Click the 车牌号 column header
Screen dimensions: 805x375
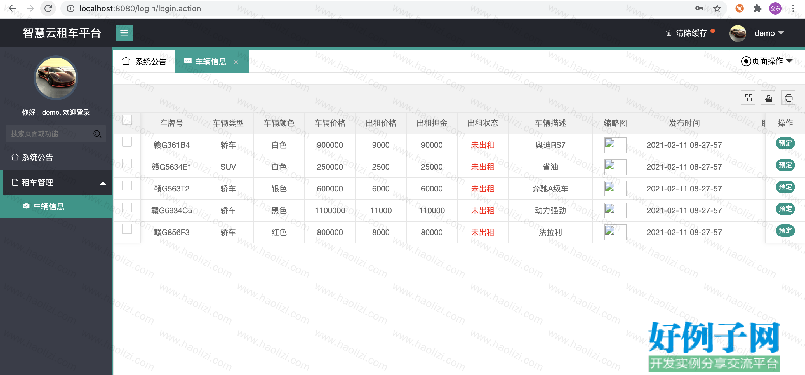coord(171,123)
